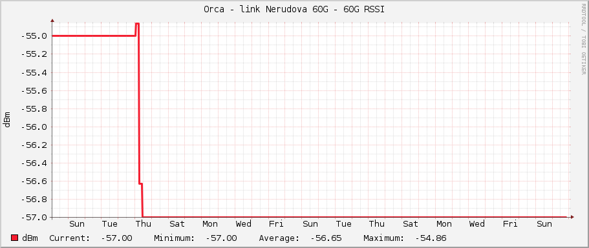589x248 pixels.
Task: Click the '-55.2' y-axis value
Action: point(34,54)
